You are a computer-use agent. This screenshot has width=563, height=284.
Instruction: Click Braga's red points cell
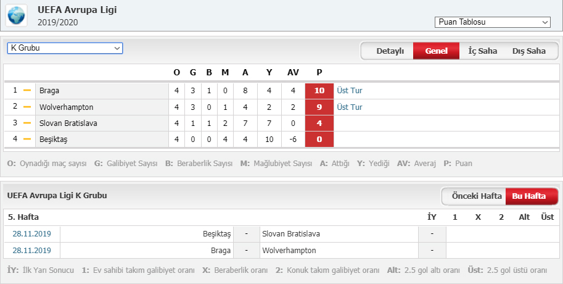(319, 91)
